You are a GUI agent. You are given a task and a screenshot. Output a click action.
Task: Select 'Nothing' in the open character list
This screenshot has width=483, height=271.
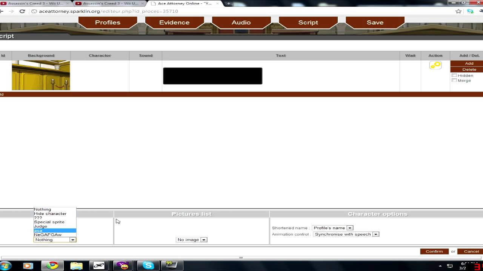point(55,209)
